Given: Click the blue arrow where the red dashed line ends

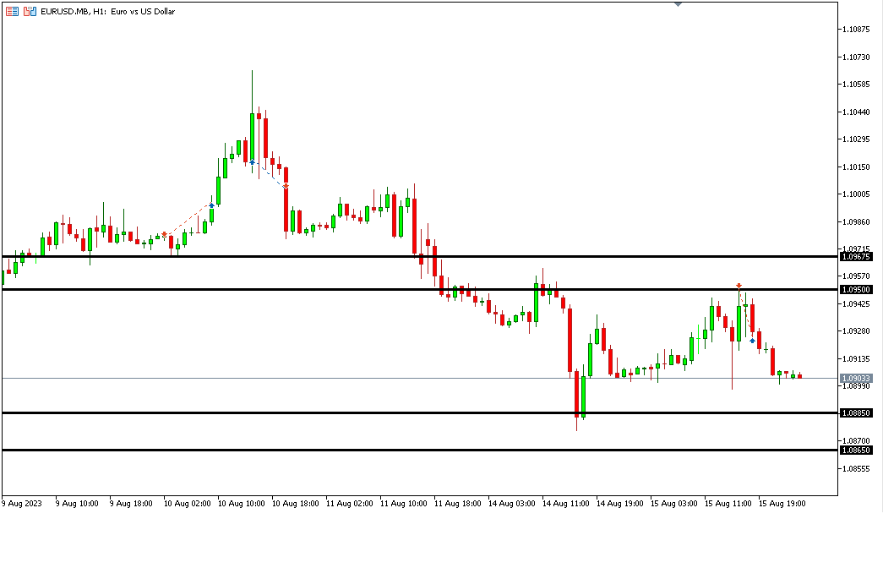Looking at the screenshot, I should coord(211,205).
